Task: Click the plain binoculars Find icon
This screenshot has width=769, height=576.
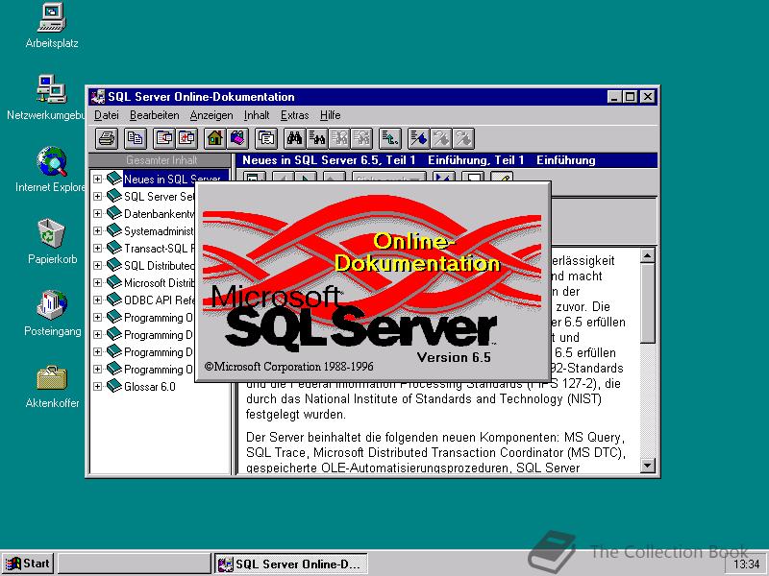Action: tap(294, 138)
